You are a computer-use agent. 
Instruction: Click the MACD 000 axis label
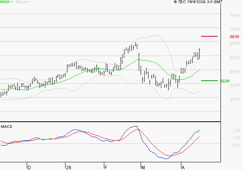click(236, 145)
